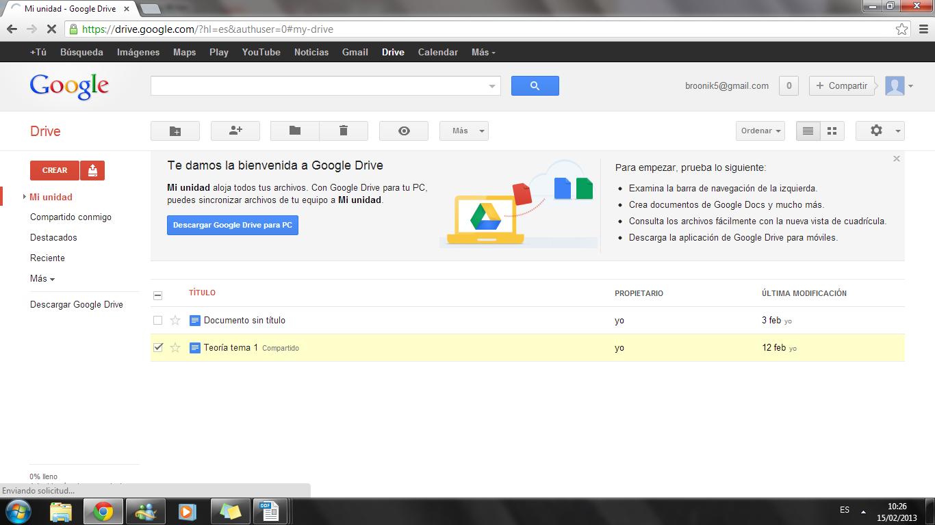Click the Google logo
This screenshot has width=935, height=525.
pos(69,86)
